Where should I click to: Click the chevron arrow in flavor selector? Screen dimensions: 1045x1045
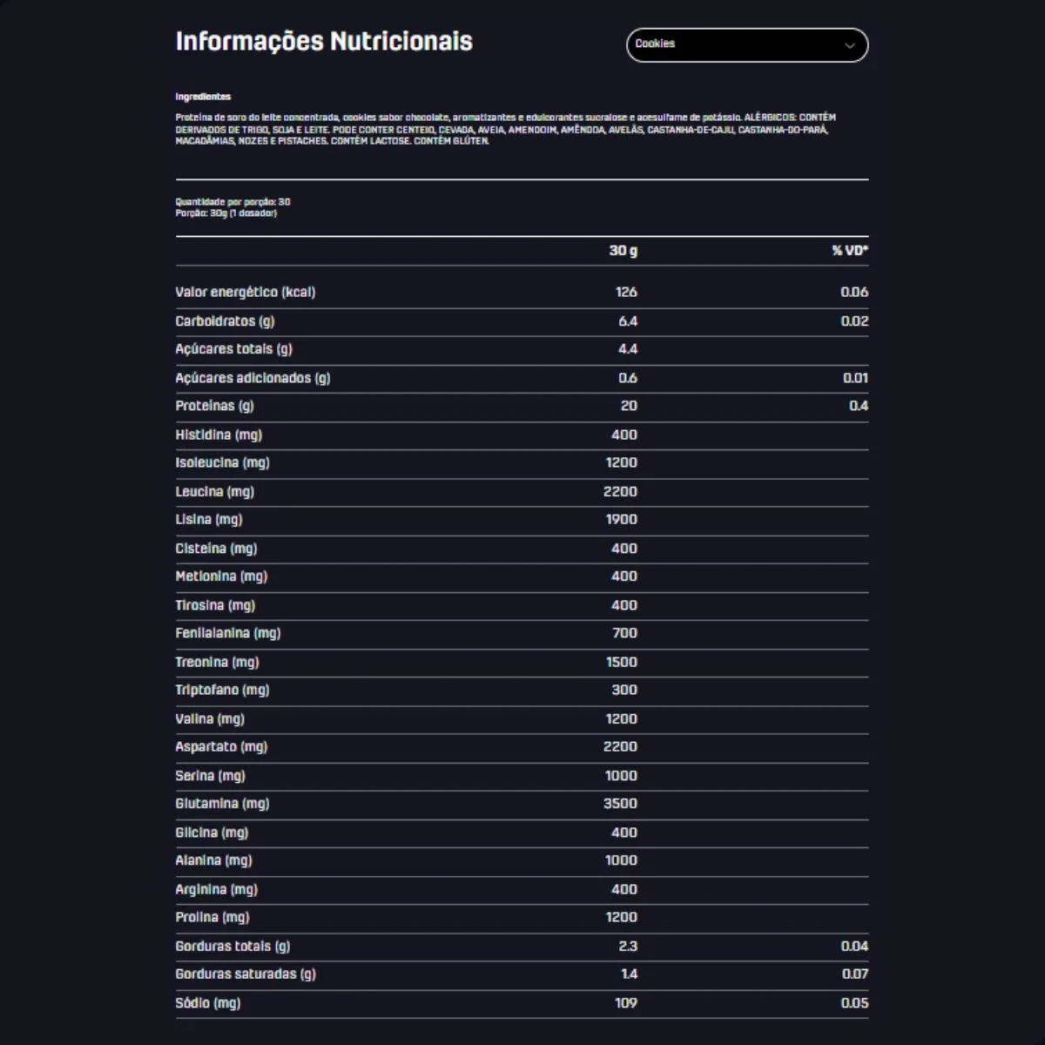pyautogui.click(x=849, y=46)
